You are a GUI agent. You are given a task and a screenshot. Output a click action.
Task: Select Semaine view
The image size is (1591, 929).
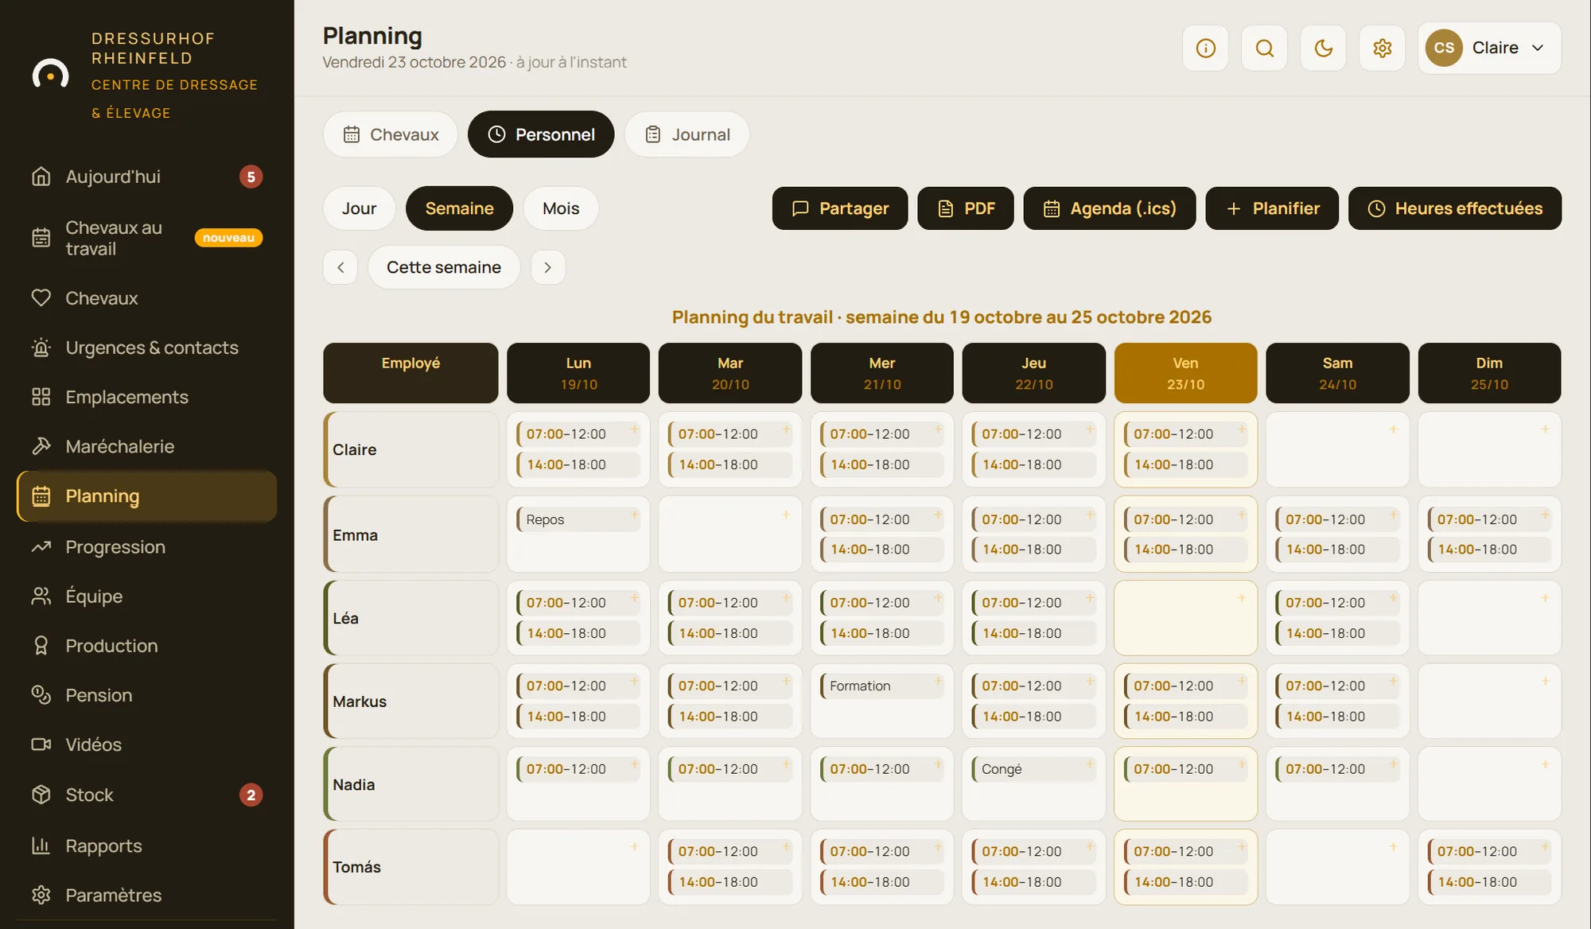(x=459, y=208)
